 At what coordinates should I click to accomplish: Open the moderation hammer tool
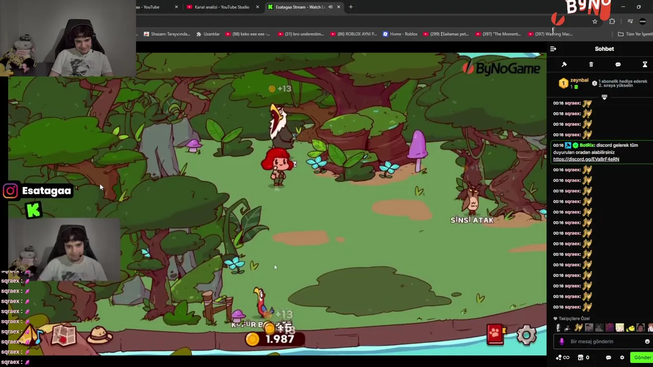[x=564, y=65]
